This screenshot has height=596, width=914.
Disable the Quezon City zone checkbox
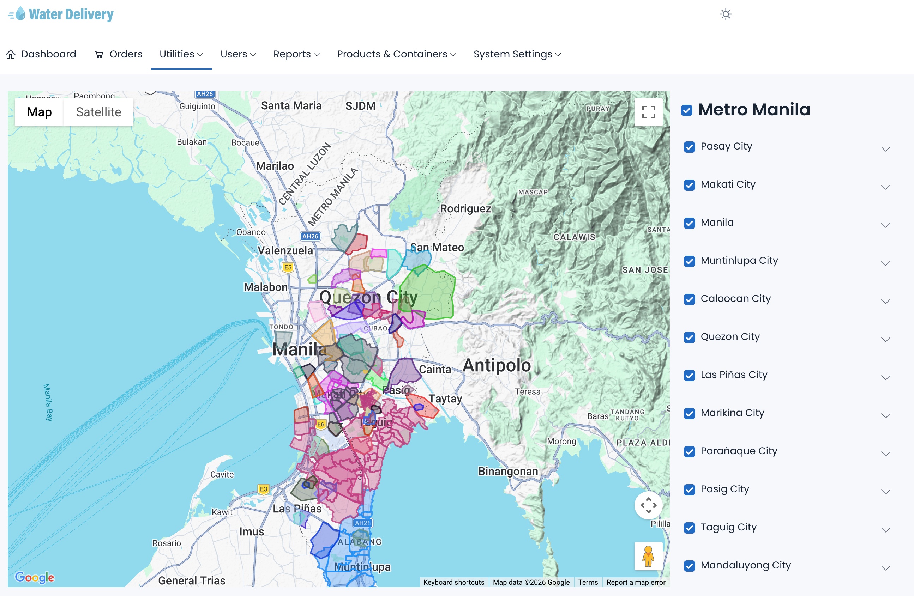(x=689, y=337)
